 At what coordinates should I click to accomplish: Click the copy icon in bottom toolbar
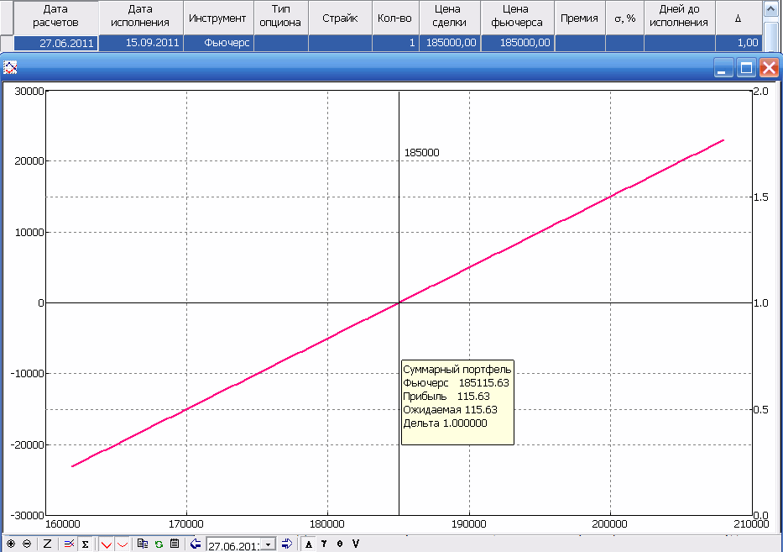[x=143, y=544]
